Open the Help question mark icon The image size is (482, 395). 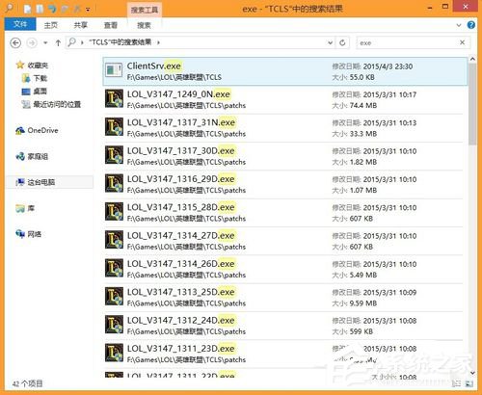(x=471, y=25)
